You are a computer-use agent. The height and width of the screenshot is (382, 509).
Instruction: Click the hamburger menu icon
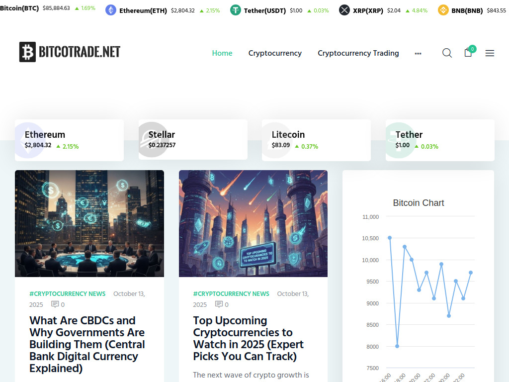tap(490, 53)
